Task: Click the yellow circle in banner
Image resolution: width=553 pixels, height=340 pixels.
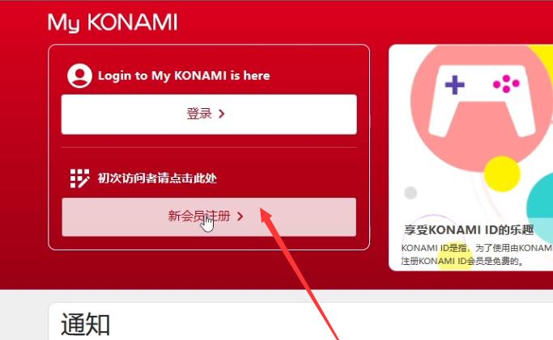Action: 502,174
